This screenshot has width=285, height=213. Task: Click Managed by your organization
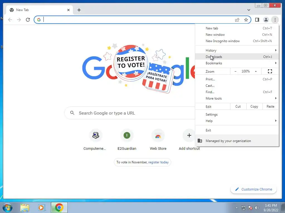pyautogui.click(x=237, y=141)
